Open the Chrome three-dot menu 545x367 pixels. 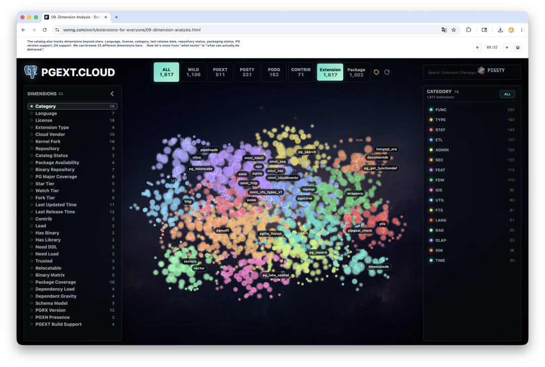coord(521,30)
